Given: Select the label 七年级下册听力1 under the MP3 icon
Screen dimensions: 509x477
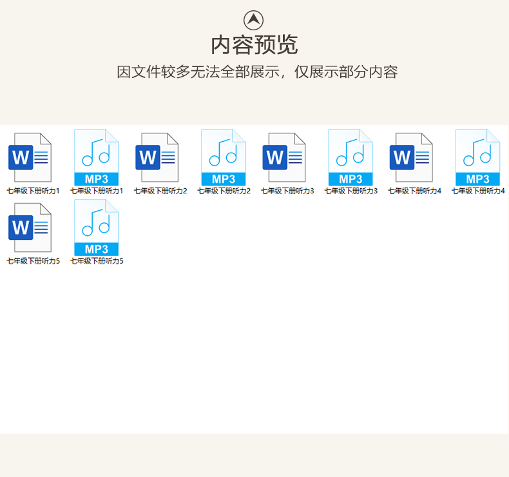Looking at the screenshot, I should 97,191.
